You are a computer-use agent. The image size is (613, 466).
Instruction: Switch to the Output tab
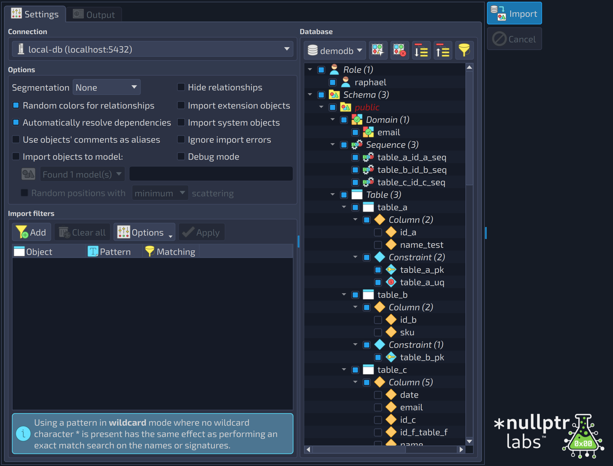[x=94, y=14]
